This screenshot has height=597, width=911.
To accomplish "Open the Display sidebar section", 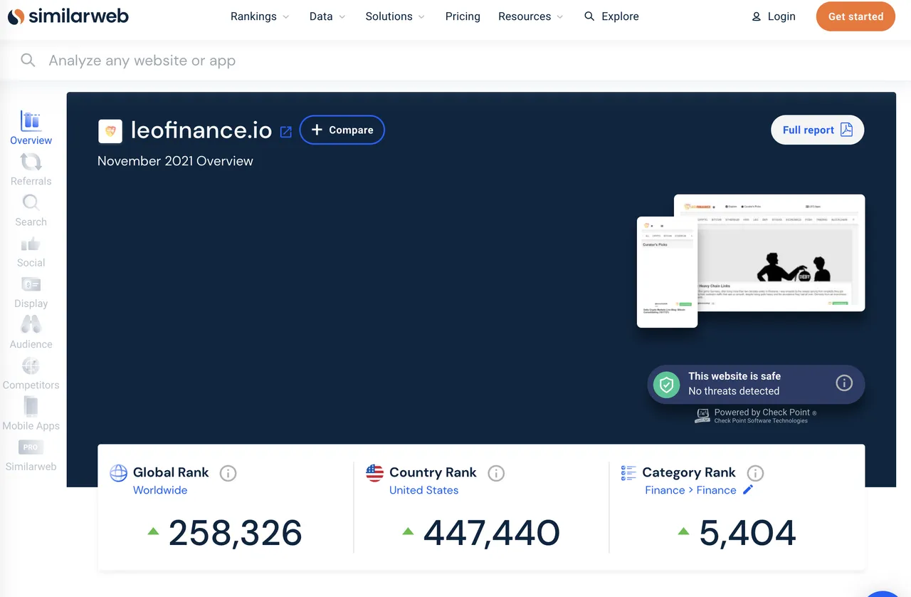I will [31, 294].
